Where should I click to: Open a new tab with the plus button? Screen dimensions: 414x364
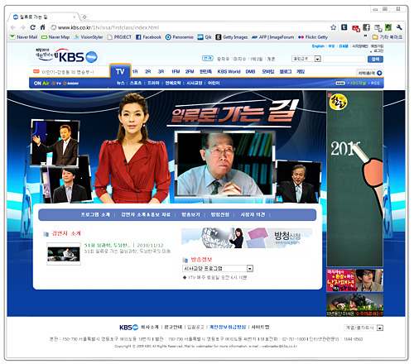(x=84, y=17)
